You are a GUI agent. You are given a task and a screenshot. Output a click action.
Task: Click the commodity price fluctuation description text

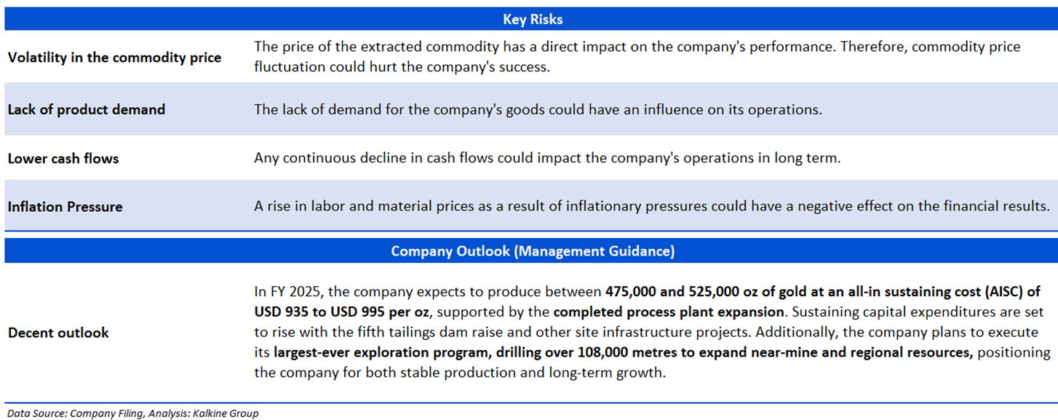(637, 58)
